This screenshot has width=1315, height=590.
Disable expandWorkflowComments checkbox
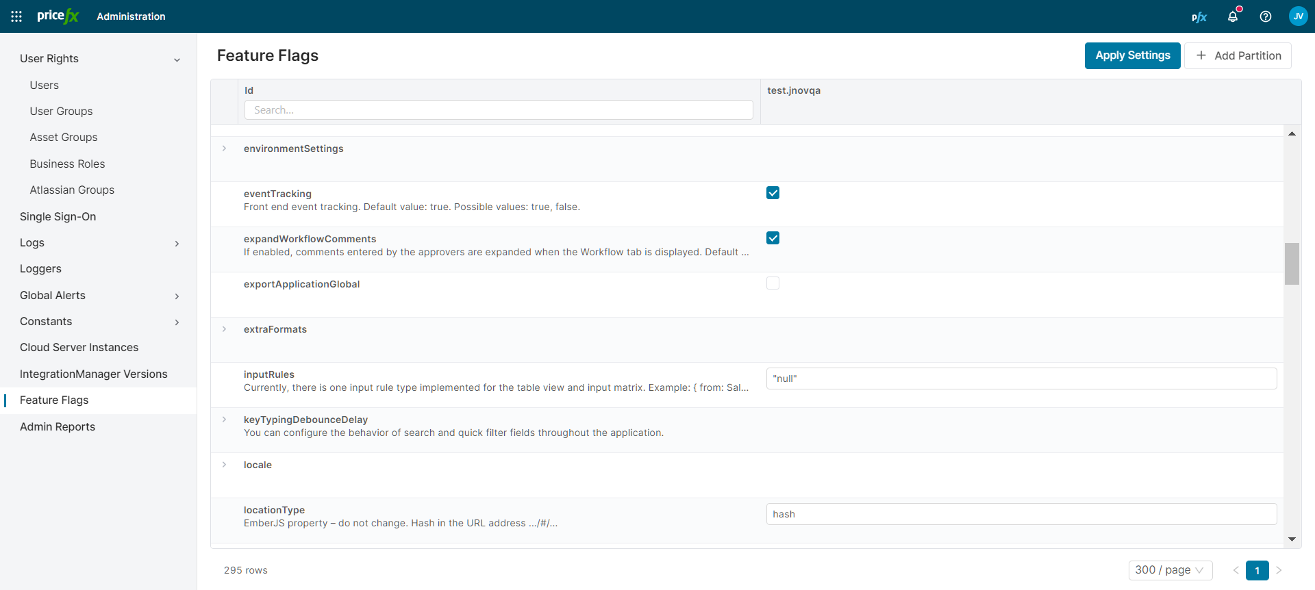click(x=773, y=238)
